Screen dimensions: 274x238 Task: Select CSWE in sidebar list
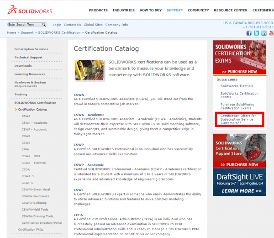tap(26, 143)
